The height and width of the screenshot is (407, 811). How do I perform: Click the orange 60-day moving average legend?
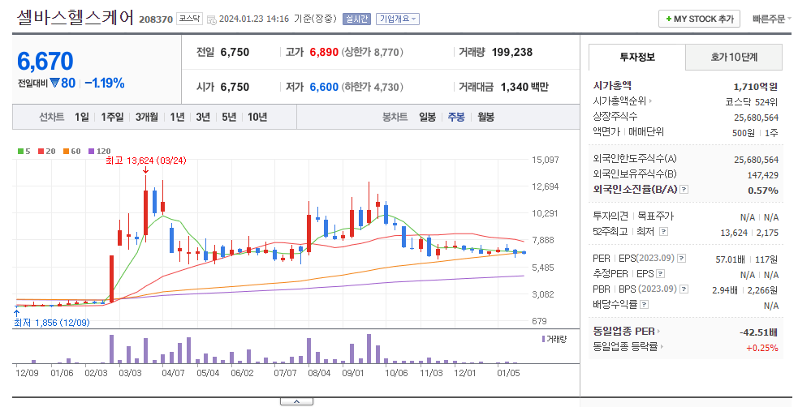[72, 152]
